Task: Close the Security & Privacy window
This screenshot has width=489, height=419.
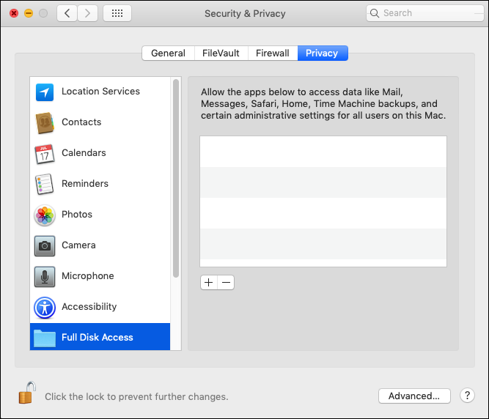Action: click(14, 13)
